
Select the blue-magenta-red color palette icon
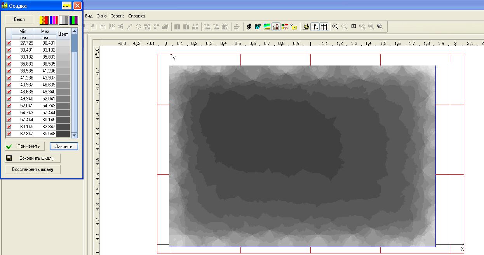[54, 20]
